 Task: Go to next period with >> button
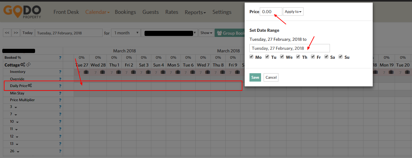16,33
